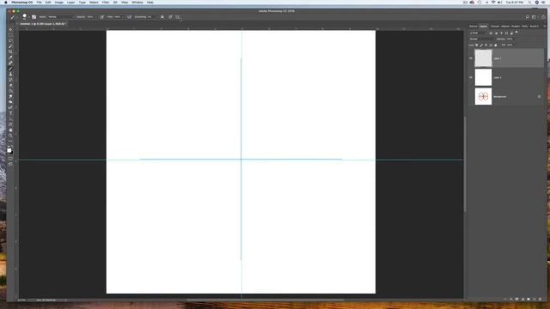
Task: Open the Image menu
Action: click(x=59, y=3)
